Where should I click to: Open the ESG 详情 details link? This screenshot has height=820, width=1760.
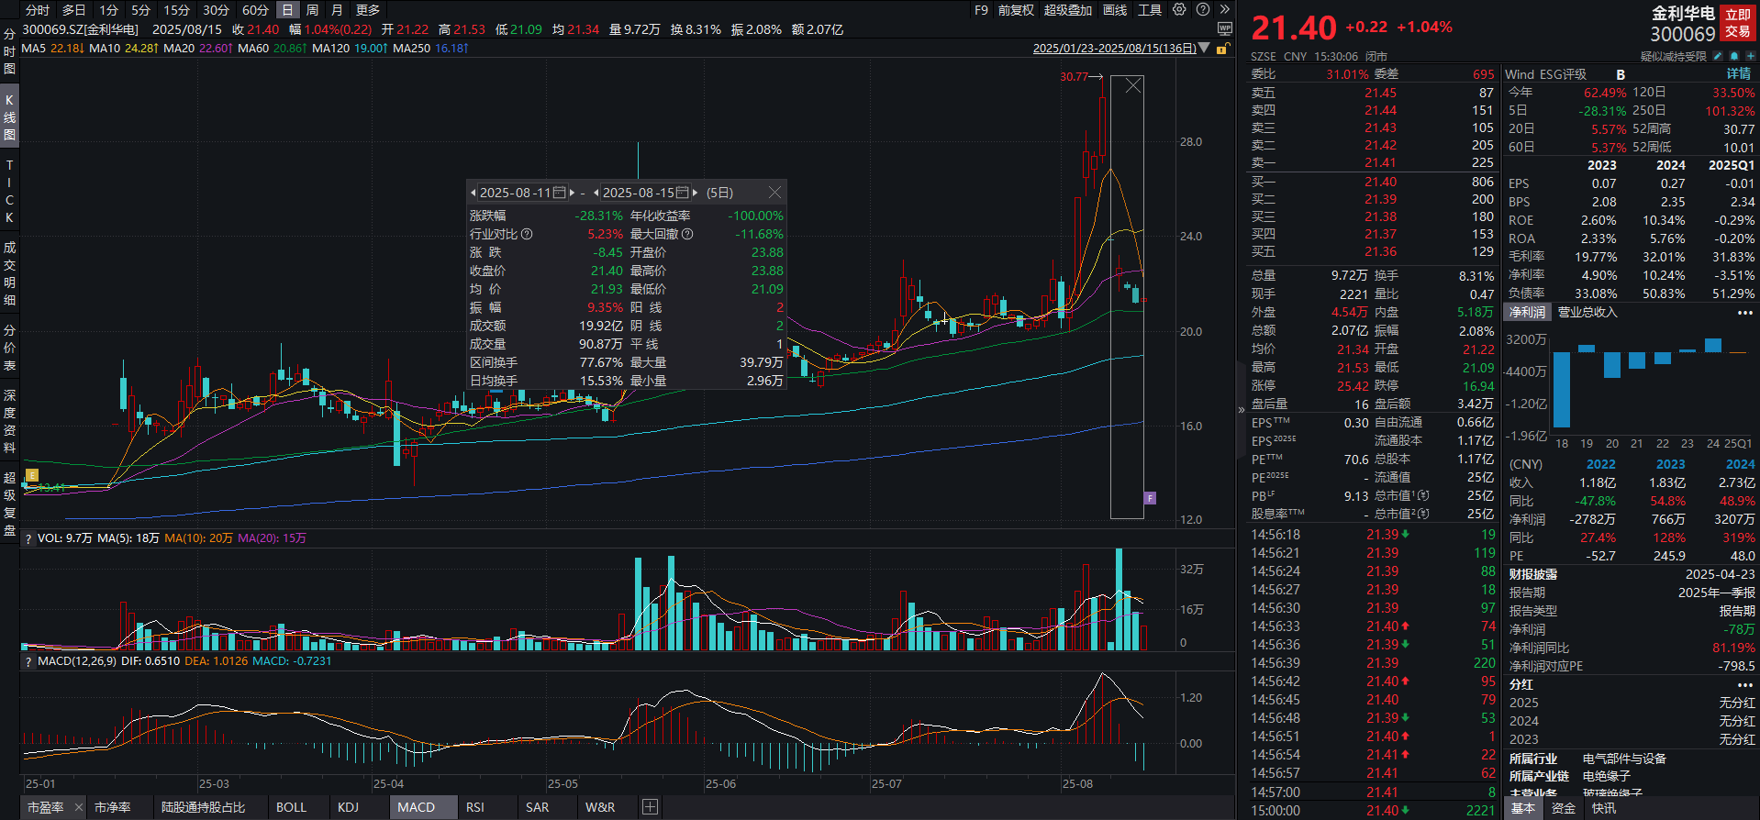[1738, 74]
